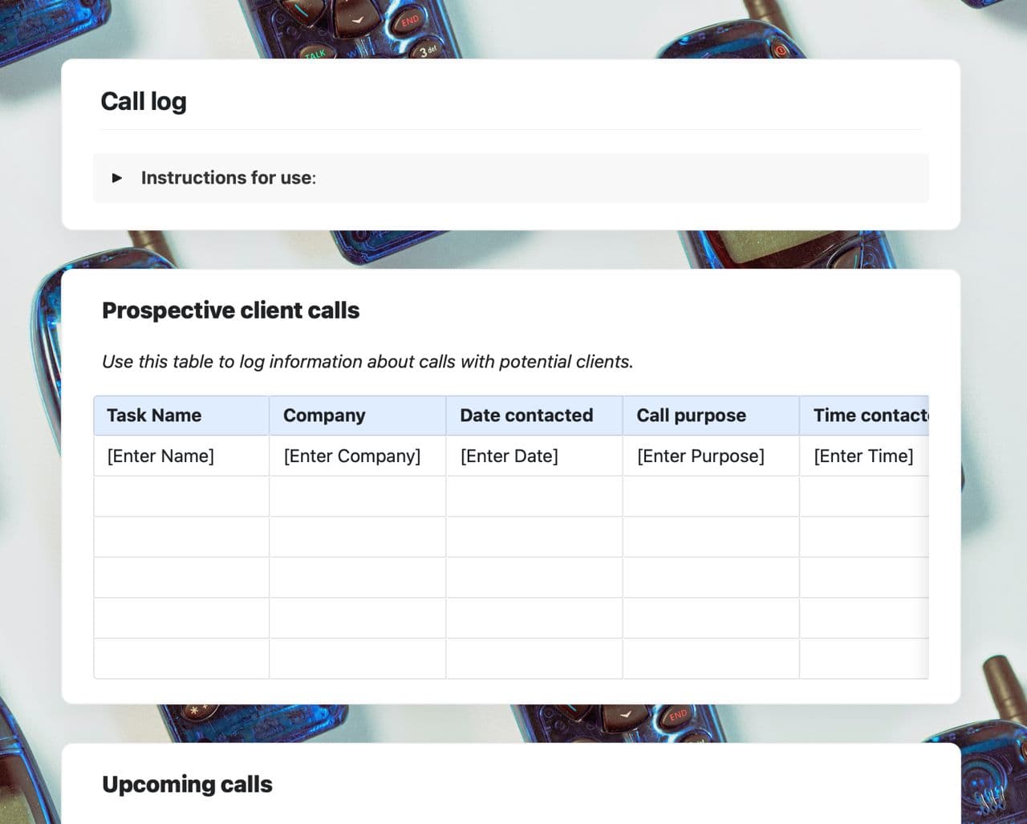Click empty Company cell below [Enter Company]
The height and width of the screenshot is (824, 1027).
tap(358, 497)
